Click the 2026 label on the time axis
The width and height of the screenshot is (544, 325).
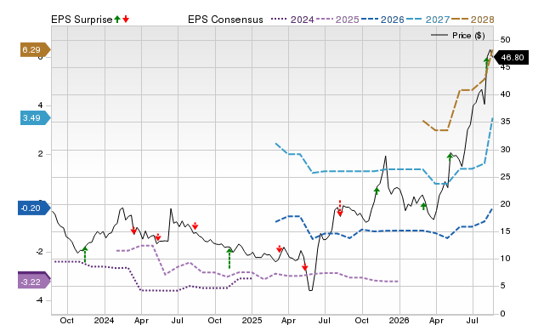coord(399,320)
